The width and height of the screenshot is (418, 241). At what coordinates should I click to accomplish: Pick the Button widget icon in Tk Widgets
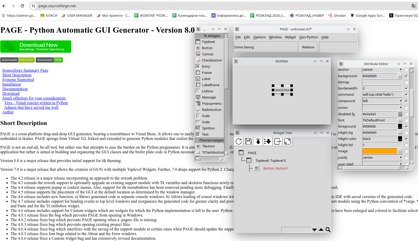pyautogui.click(x=198, y=48)
